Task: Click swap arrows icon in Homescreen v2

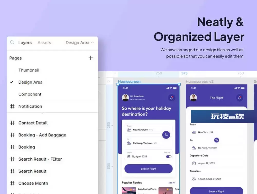Action: click(x=216, y=140)
